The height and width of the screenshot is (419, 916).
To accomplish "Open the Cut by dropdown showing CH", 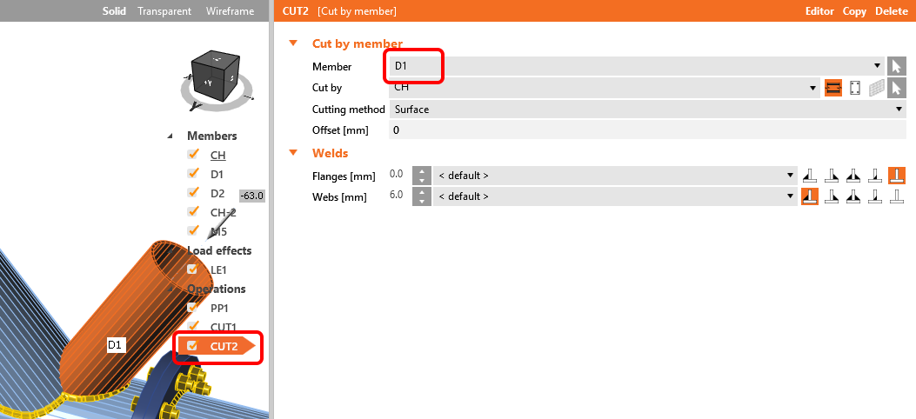I will [x=604, y=88].
